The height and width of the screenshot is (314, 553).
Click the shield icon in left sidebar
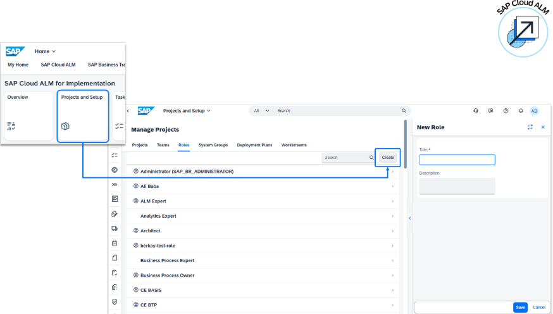pyautogui.click(x=115, y=302)
